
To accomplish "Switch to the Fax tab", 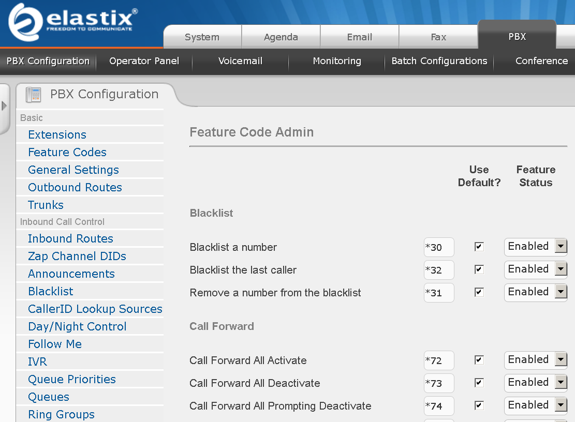I will coord(438,37).
